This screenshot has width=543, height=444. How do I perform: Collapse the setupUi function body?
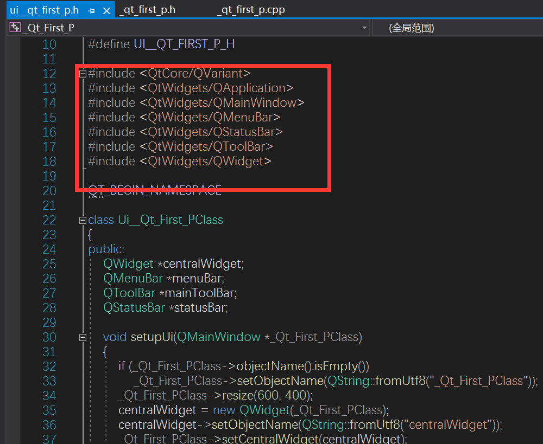[x=82, y=337]
